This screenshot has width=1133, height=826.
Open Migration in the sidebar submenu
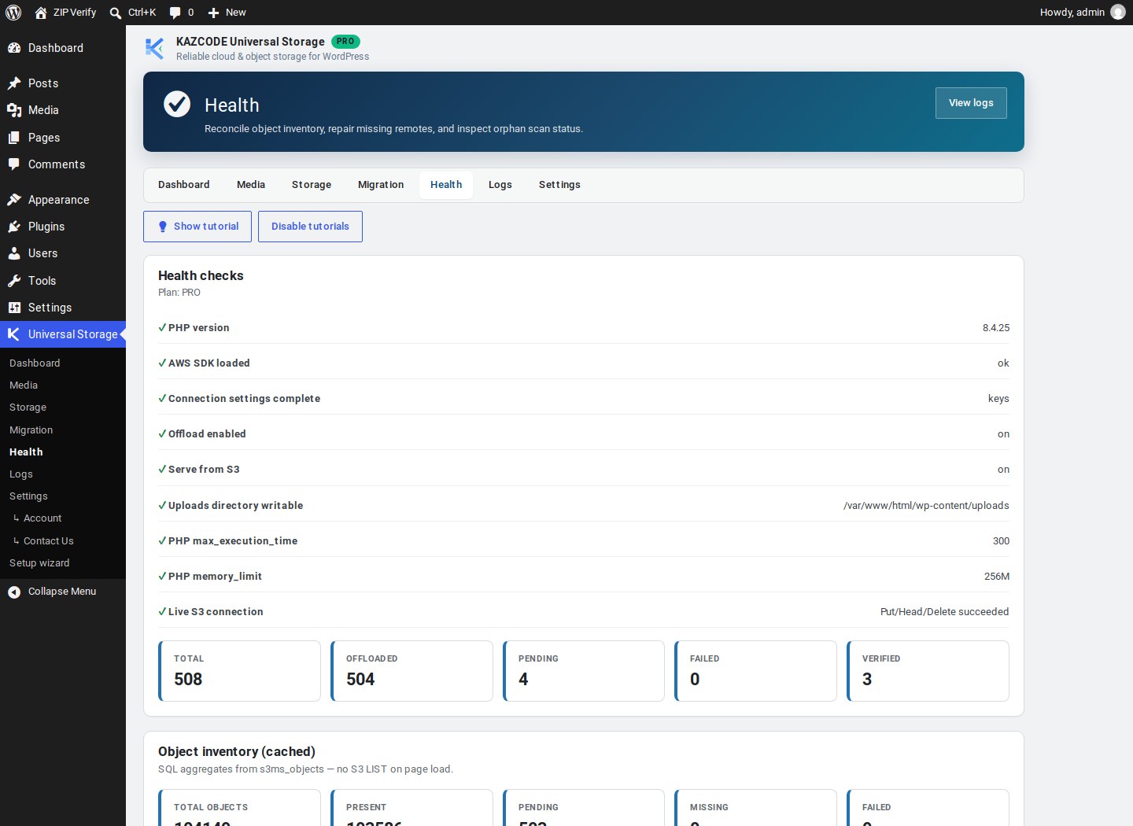(x=31, y=430)
